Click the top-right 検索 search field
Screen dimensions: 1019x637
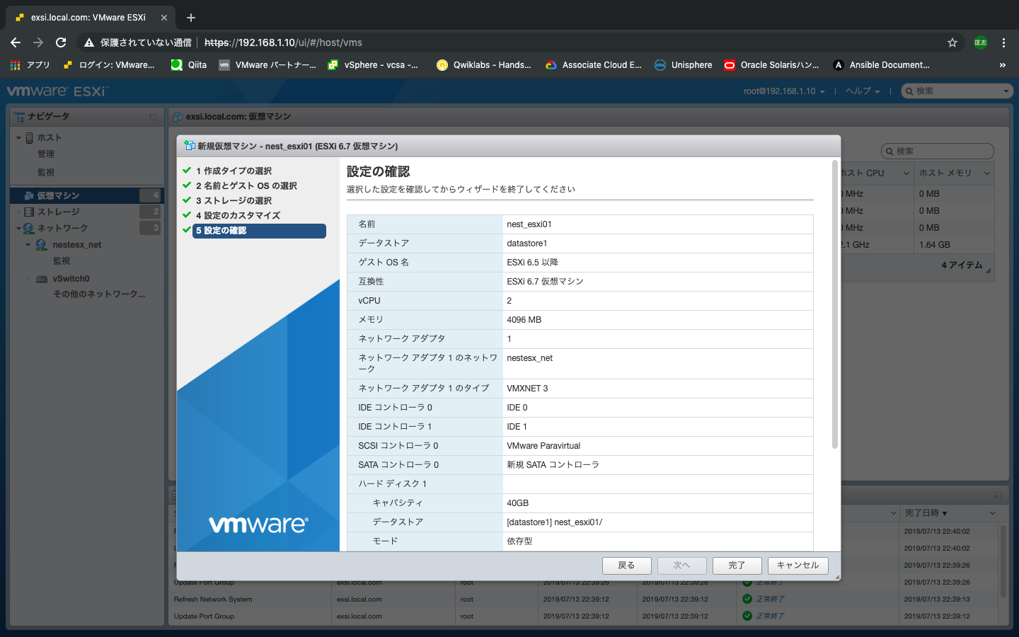[957, 91]
